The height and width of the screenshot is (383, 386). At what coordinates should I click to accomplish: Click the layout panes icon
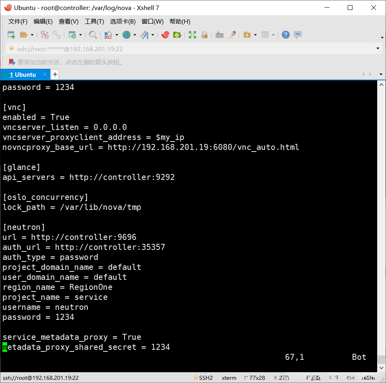pos(265,35)
